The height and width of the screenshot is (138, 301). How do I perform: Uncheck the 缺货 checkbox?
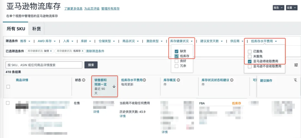[176, 51]
